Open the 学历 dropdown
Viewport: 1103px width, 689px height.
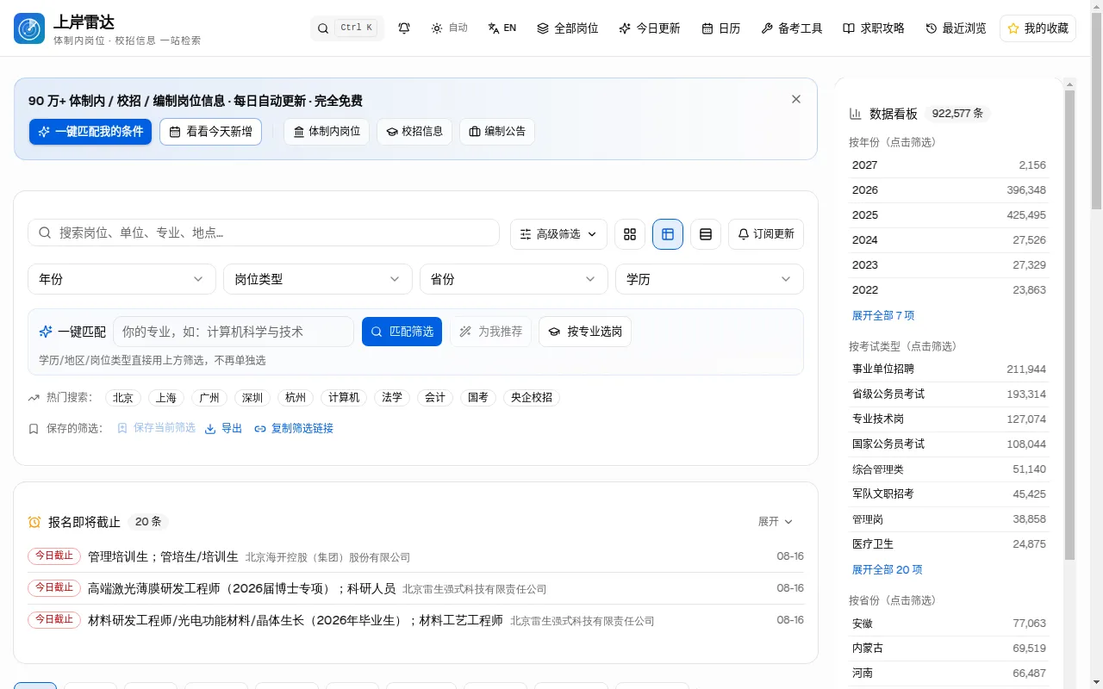click(x=709, y=279)
